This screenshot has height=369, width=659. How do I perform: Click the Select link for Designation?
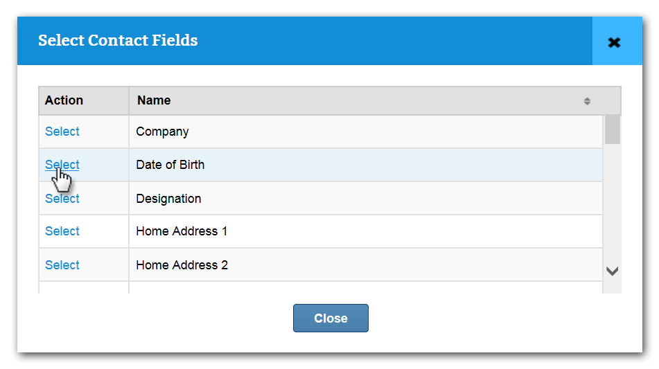[62, 199]
